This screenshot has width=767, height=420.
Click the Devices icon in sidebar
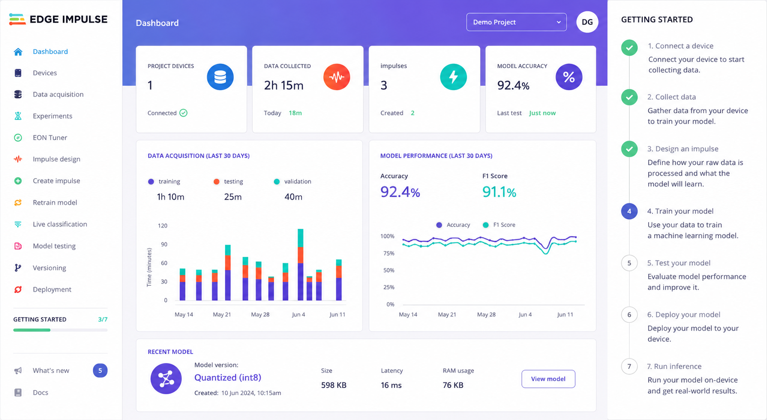(x=18, y=73)
